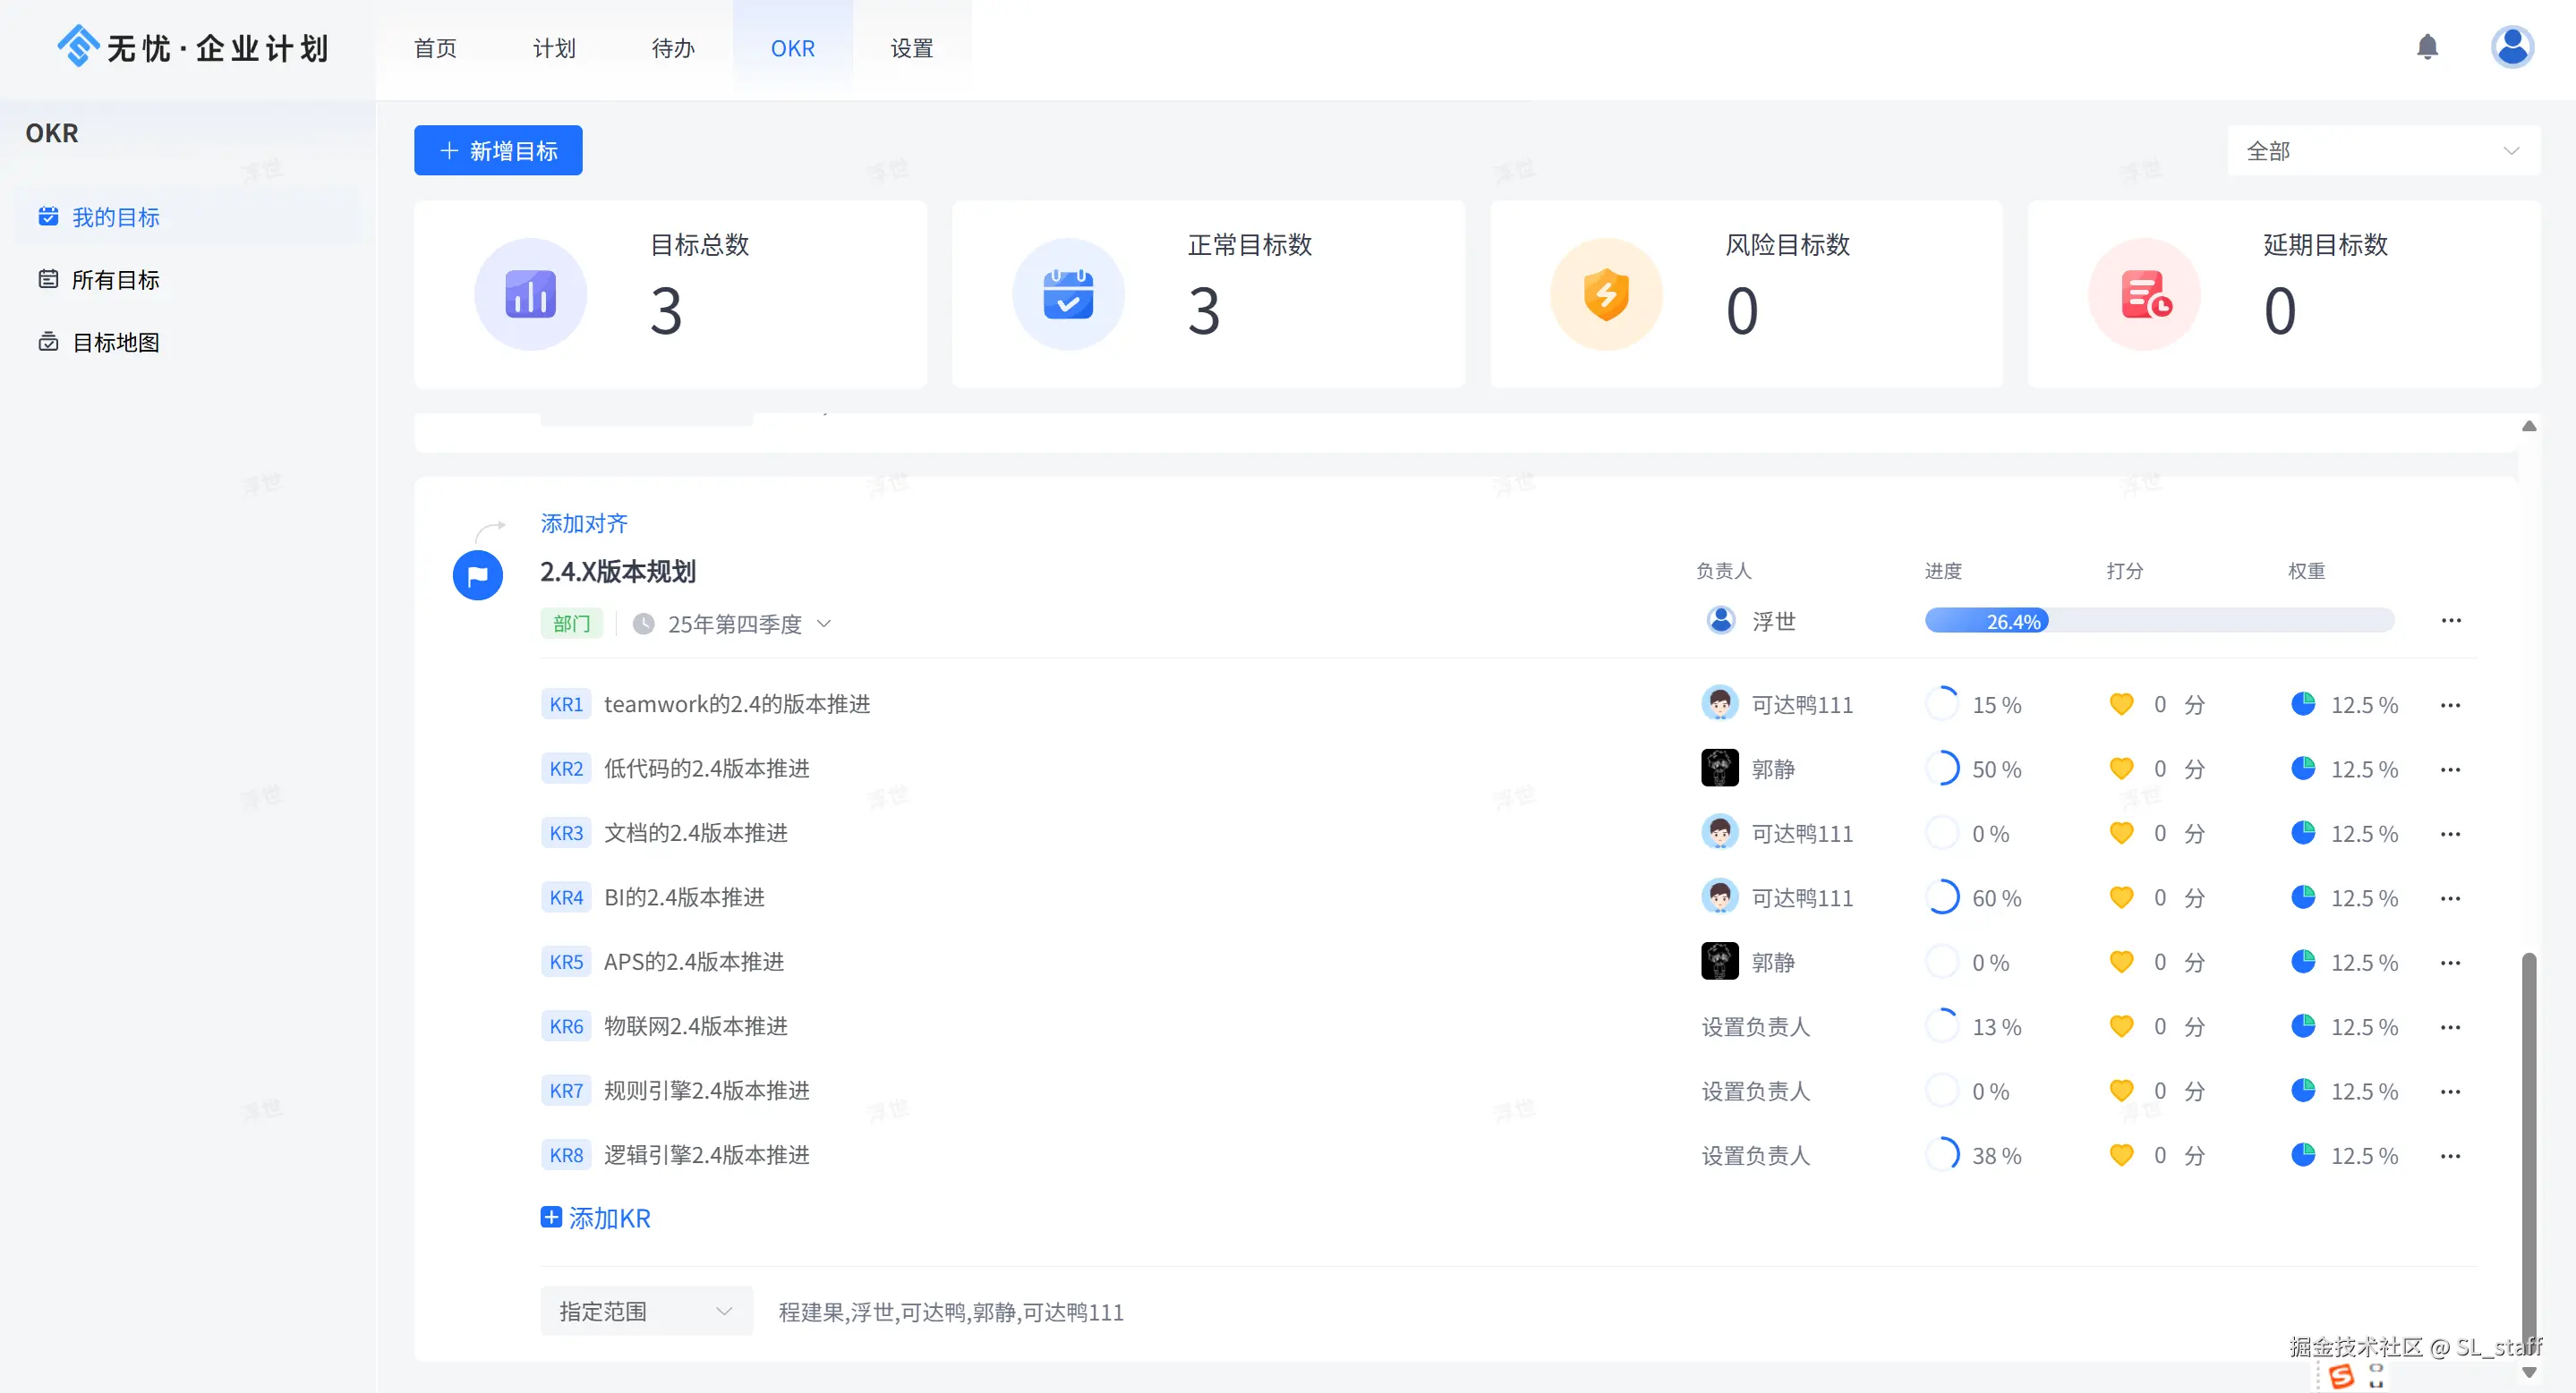Viewport: 2576px width, 1393px height.
Task: Click 添加KR to add key result
Action: click(x=596, y=1219)
